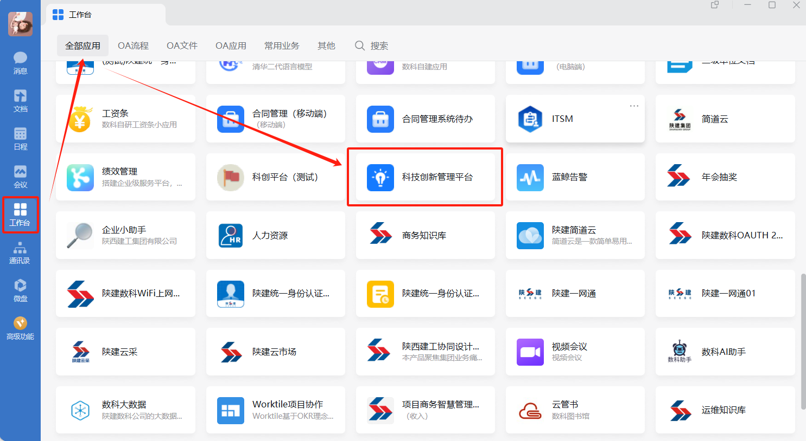Open the 蓝鲸告警 app icon

pyautogui.click(x=530, y=177)
